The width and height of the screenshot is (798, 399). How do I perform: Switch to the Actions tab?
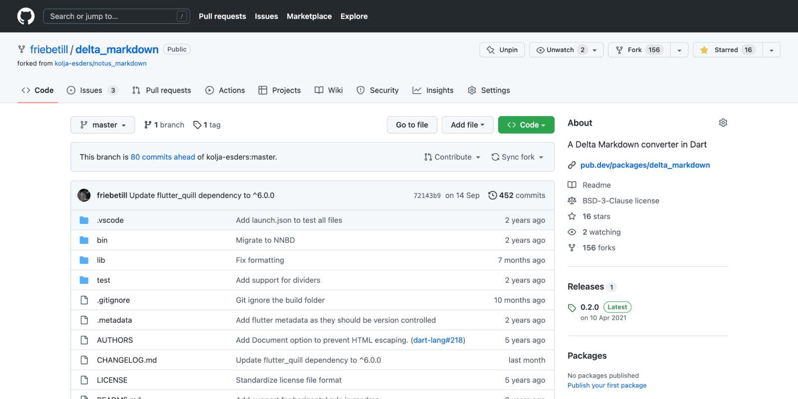pos(225,90)
